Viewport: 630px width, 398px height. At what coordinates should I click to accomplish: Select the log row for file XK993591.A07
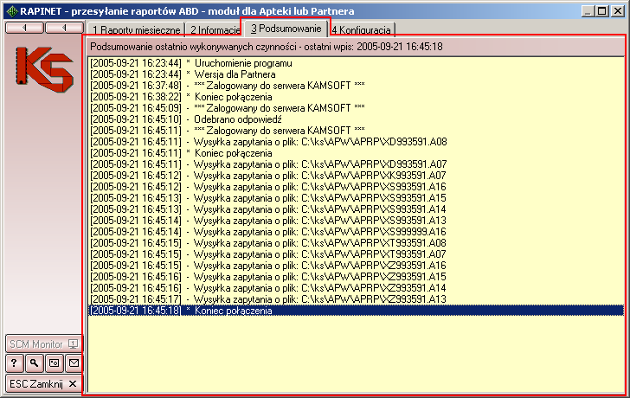356,176
